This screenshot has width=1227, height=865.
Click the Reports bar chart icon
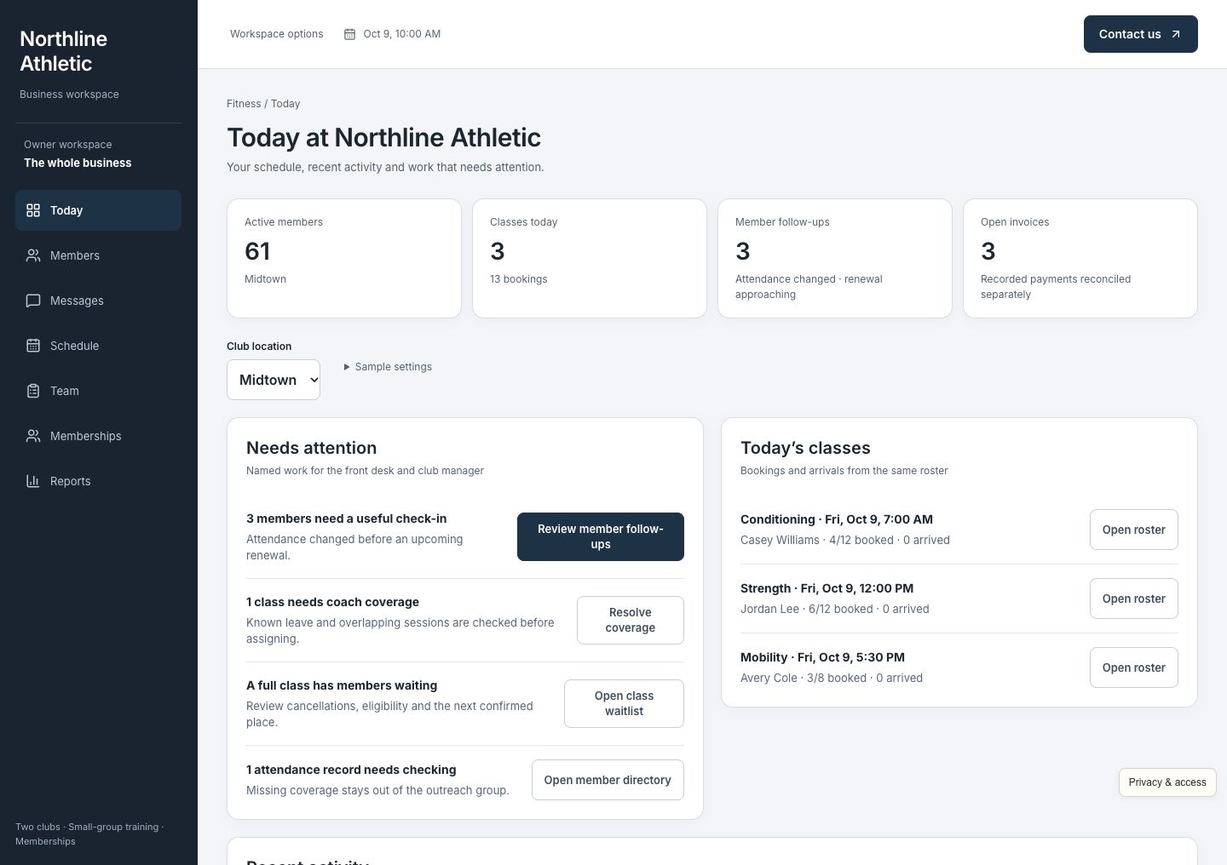(33, 481)
